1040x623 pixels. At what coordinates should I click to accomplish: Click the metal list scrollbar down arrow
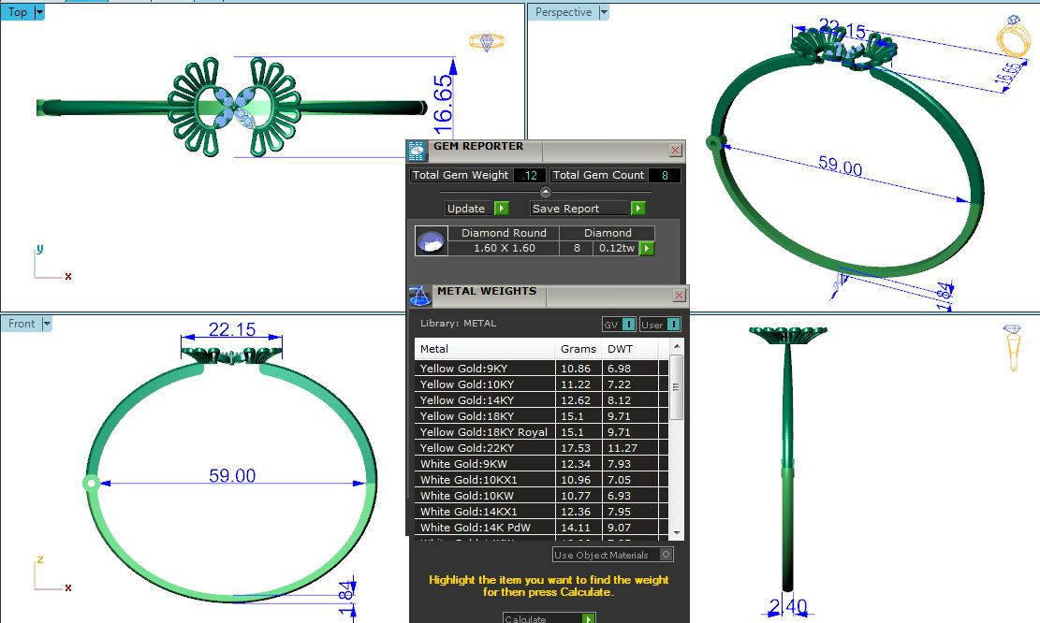(x=677, y=531)
